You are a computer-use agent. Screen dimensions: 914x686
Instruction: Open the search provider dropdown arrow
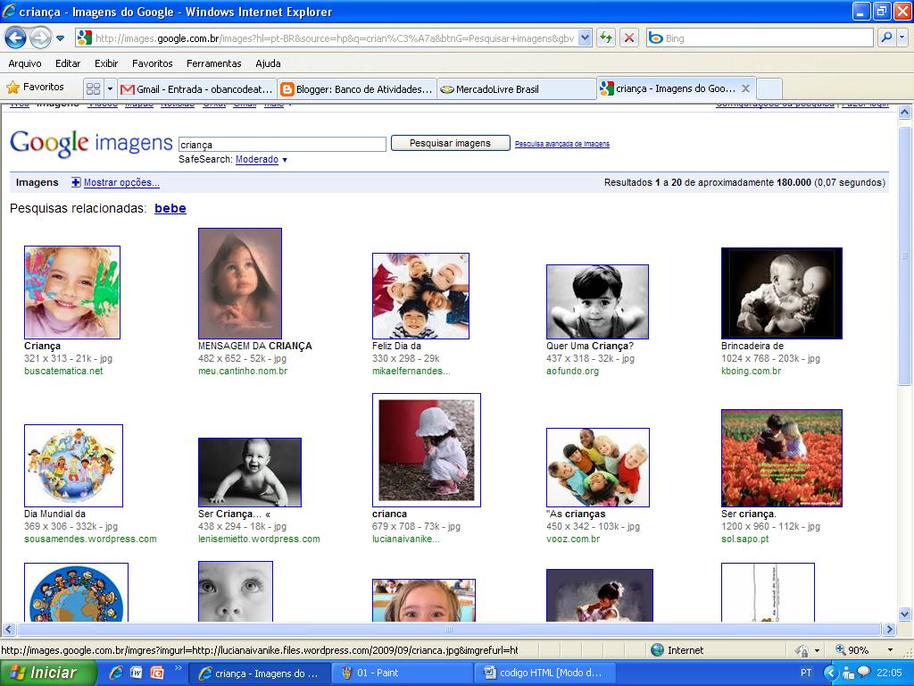(902, 38)
